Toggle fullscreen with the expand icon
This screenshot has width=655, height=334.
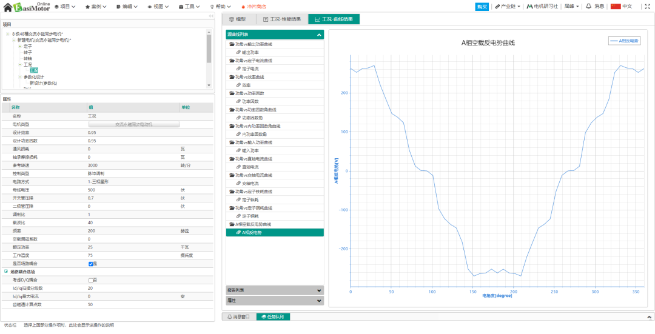tap(647, 7)
